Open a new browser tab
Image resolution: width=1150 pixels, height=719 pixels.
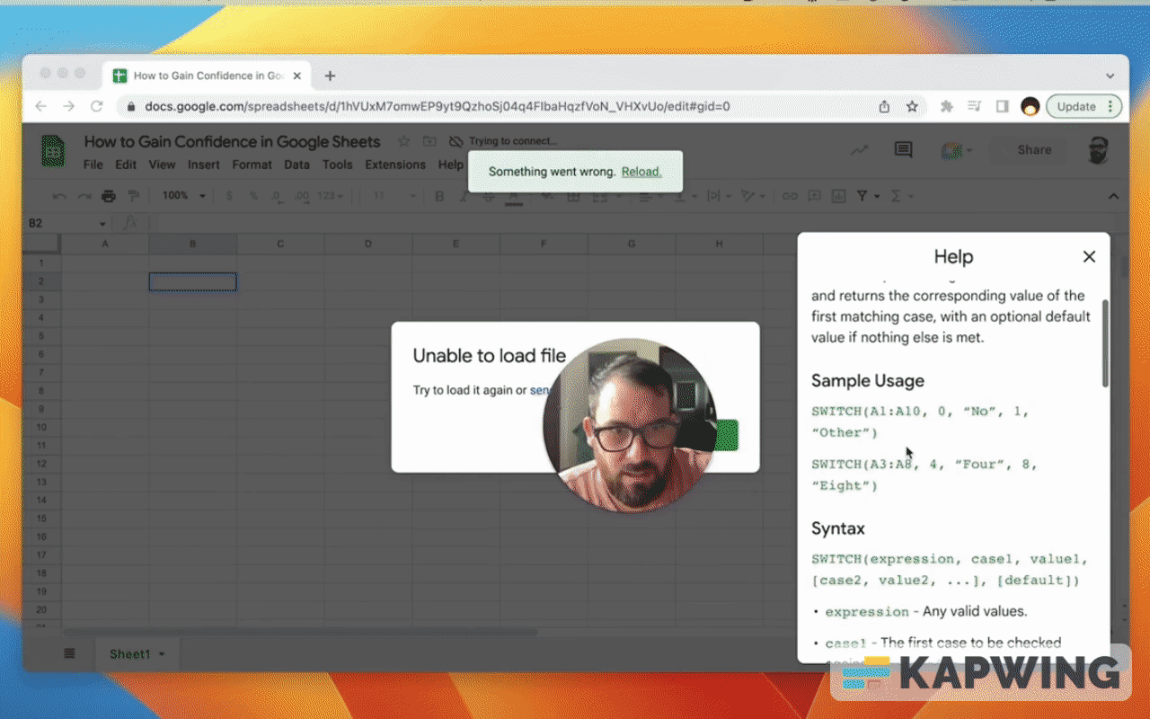click(330, 76)
